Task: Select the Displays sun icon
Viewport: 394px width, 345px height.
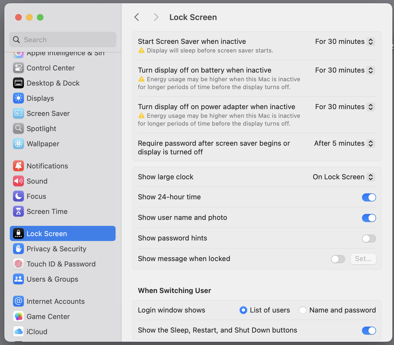Action: [x=18, y=98]
